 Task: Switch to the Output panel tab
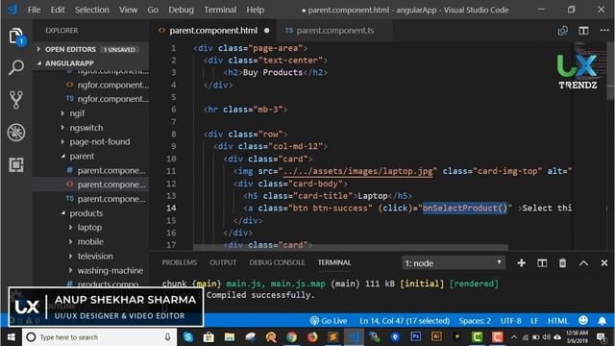coord(223,262)
